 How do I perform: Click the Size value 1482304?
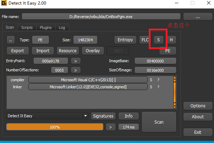click(85, 40)
